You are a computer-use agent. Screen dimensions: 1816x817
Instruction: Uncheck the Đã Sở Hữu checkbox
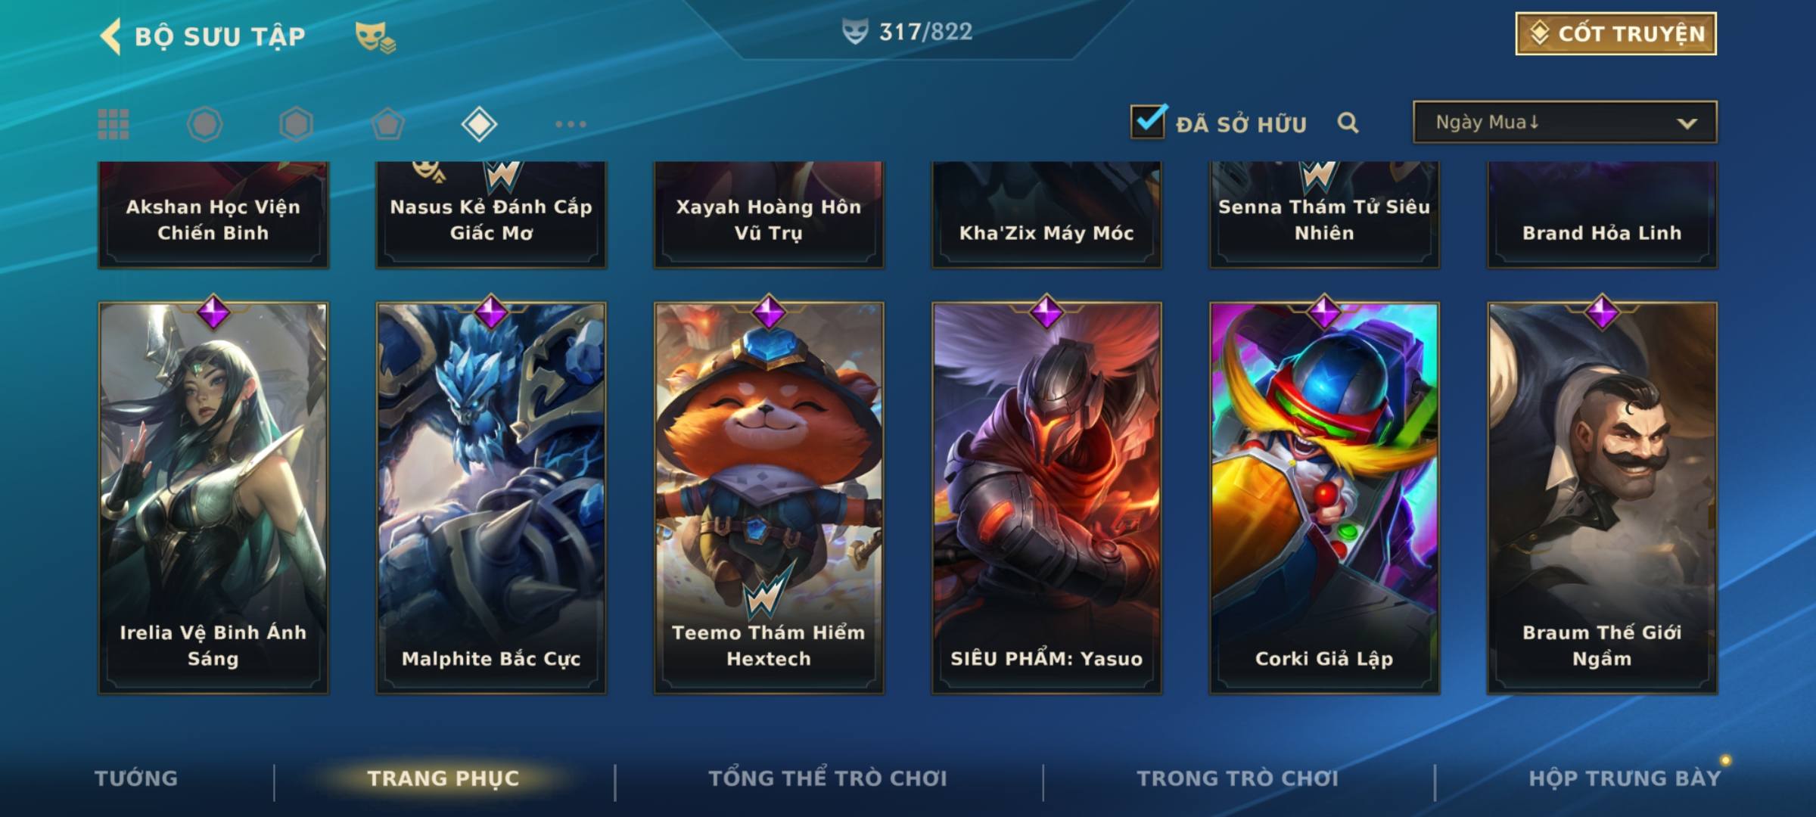pyautogui.click(x=1148, y=122)
